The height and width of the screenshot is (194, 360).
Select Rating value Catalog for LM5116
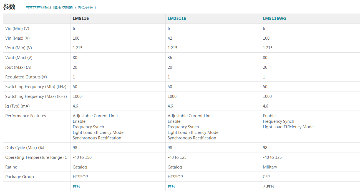[80, 167]
